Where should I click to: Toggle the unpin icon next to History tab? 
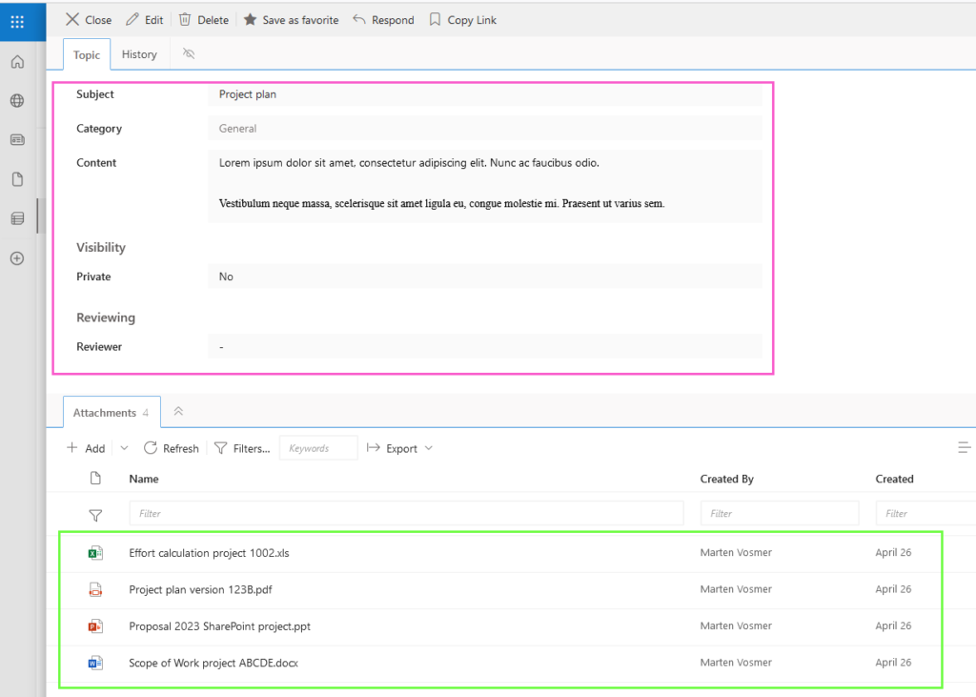tap(188, 54)
